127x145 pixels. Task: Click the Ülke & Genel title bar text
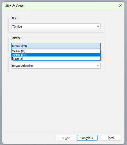15,6
